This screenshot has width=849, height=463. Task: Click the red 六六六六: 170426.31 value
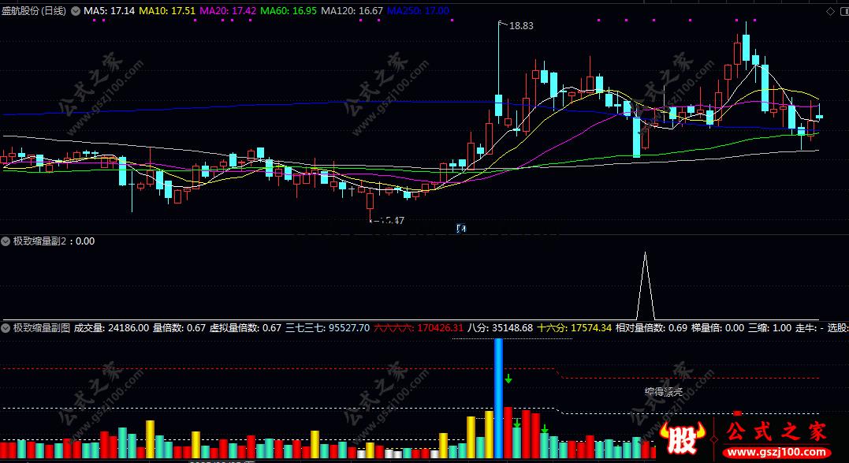click(419, 328)
